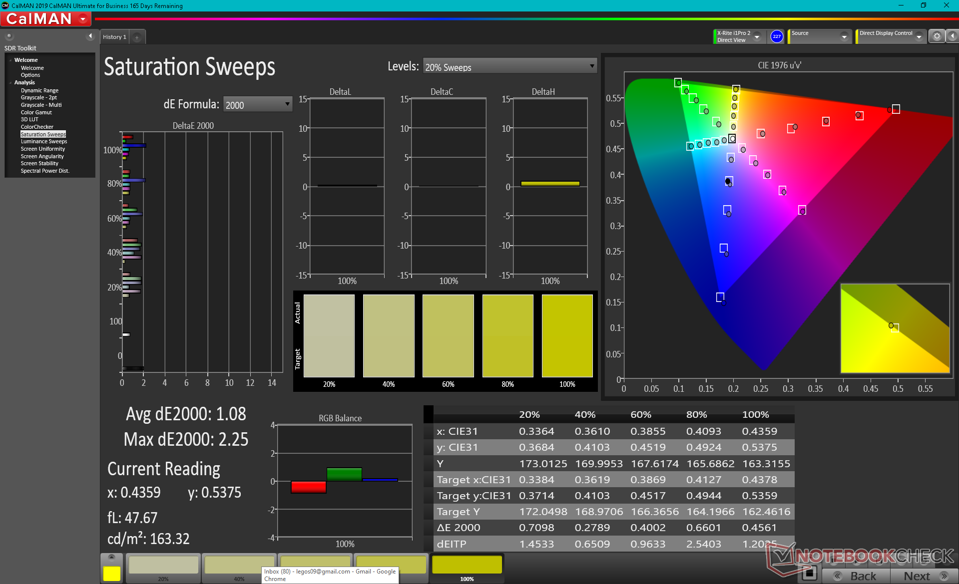Open the CalMAN main menu logo button

point(46,19)
